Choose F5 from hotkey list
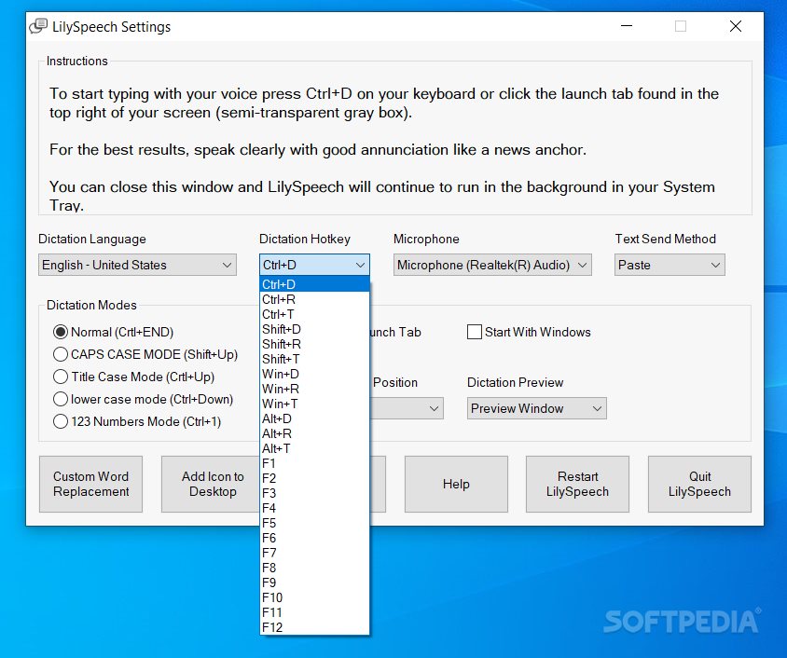This screenshot has width=787, height=658. pos(314,523)
